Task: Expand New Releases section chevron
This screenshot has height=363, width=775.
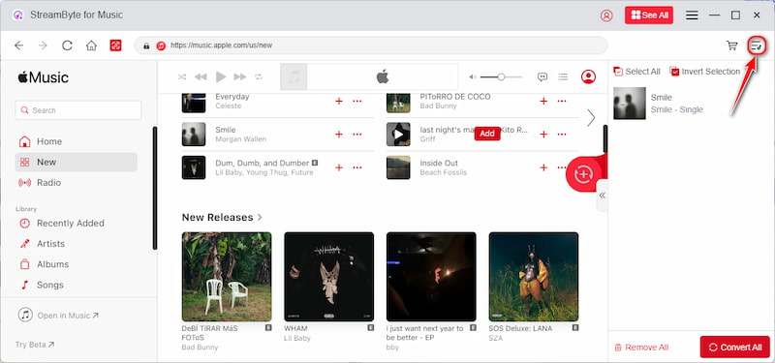Action: (260, 217)
